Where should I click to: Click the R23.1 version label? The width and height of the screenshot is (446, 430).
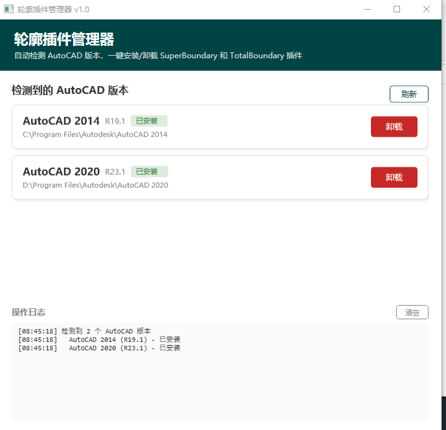pyautogui.click(x=115, y=172)
